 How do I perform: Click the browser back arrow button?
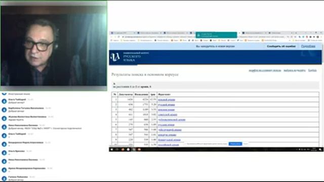coord(111,37)
